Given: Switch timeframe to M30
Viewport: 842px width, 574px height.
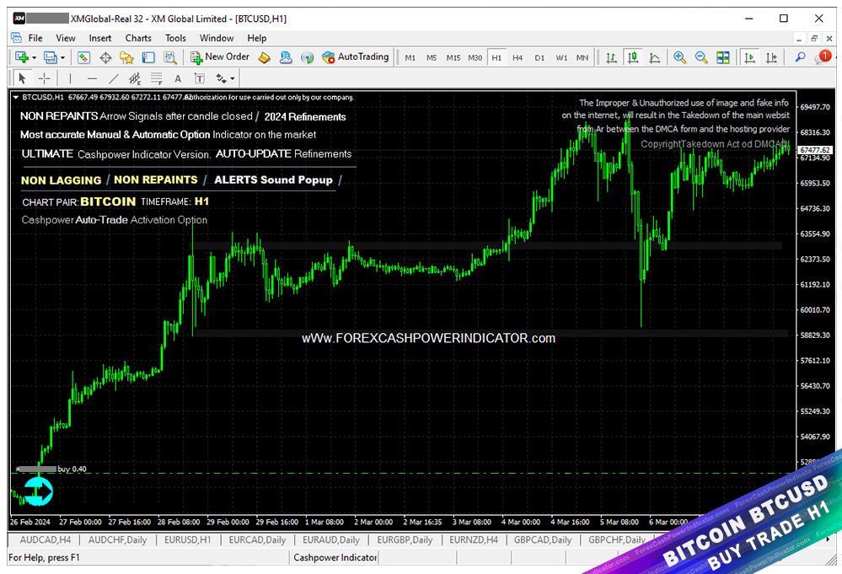Looking at the screenshot, I should (x=475, y=57).
